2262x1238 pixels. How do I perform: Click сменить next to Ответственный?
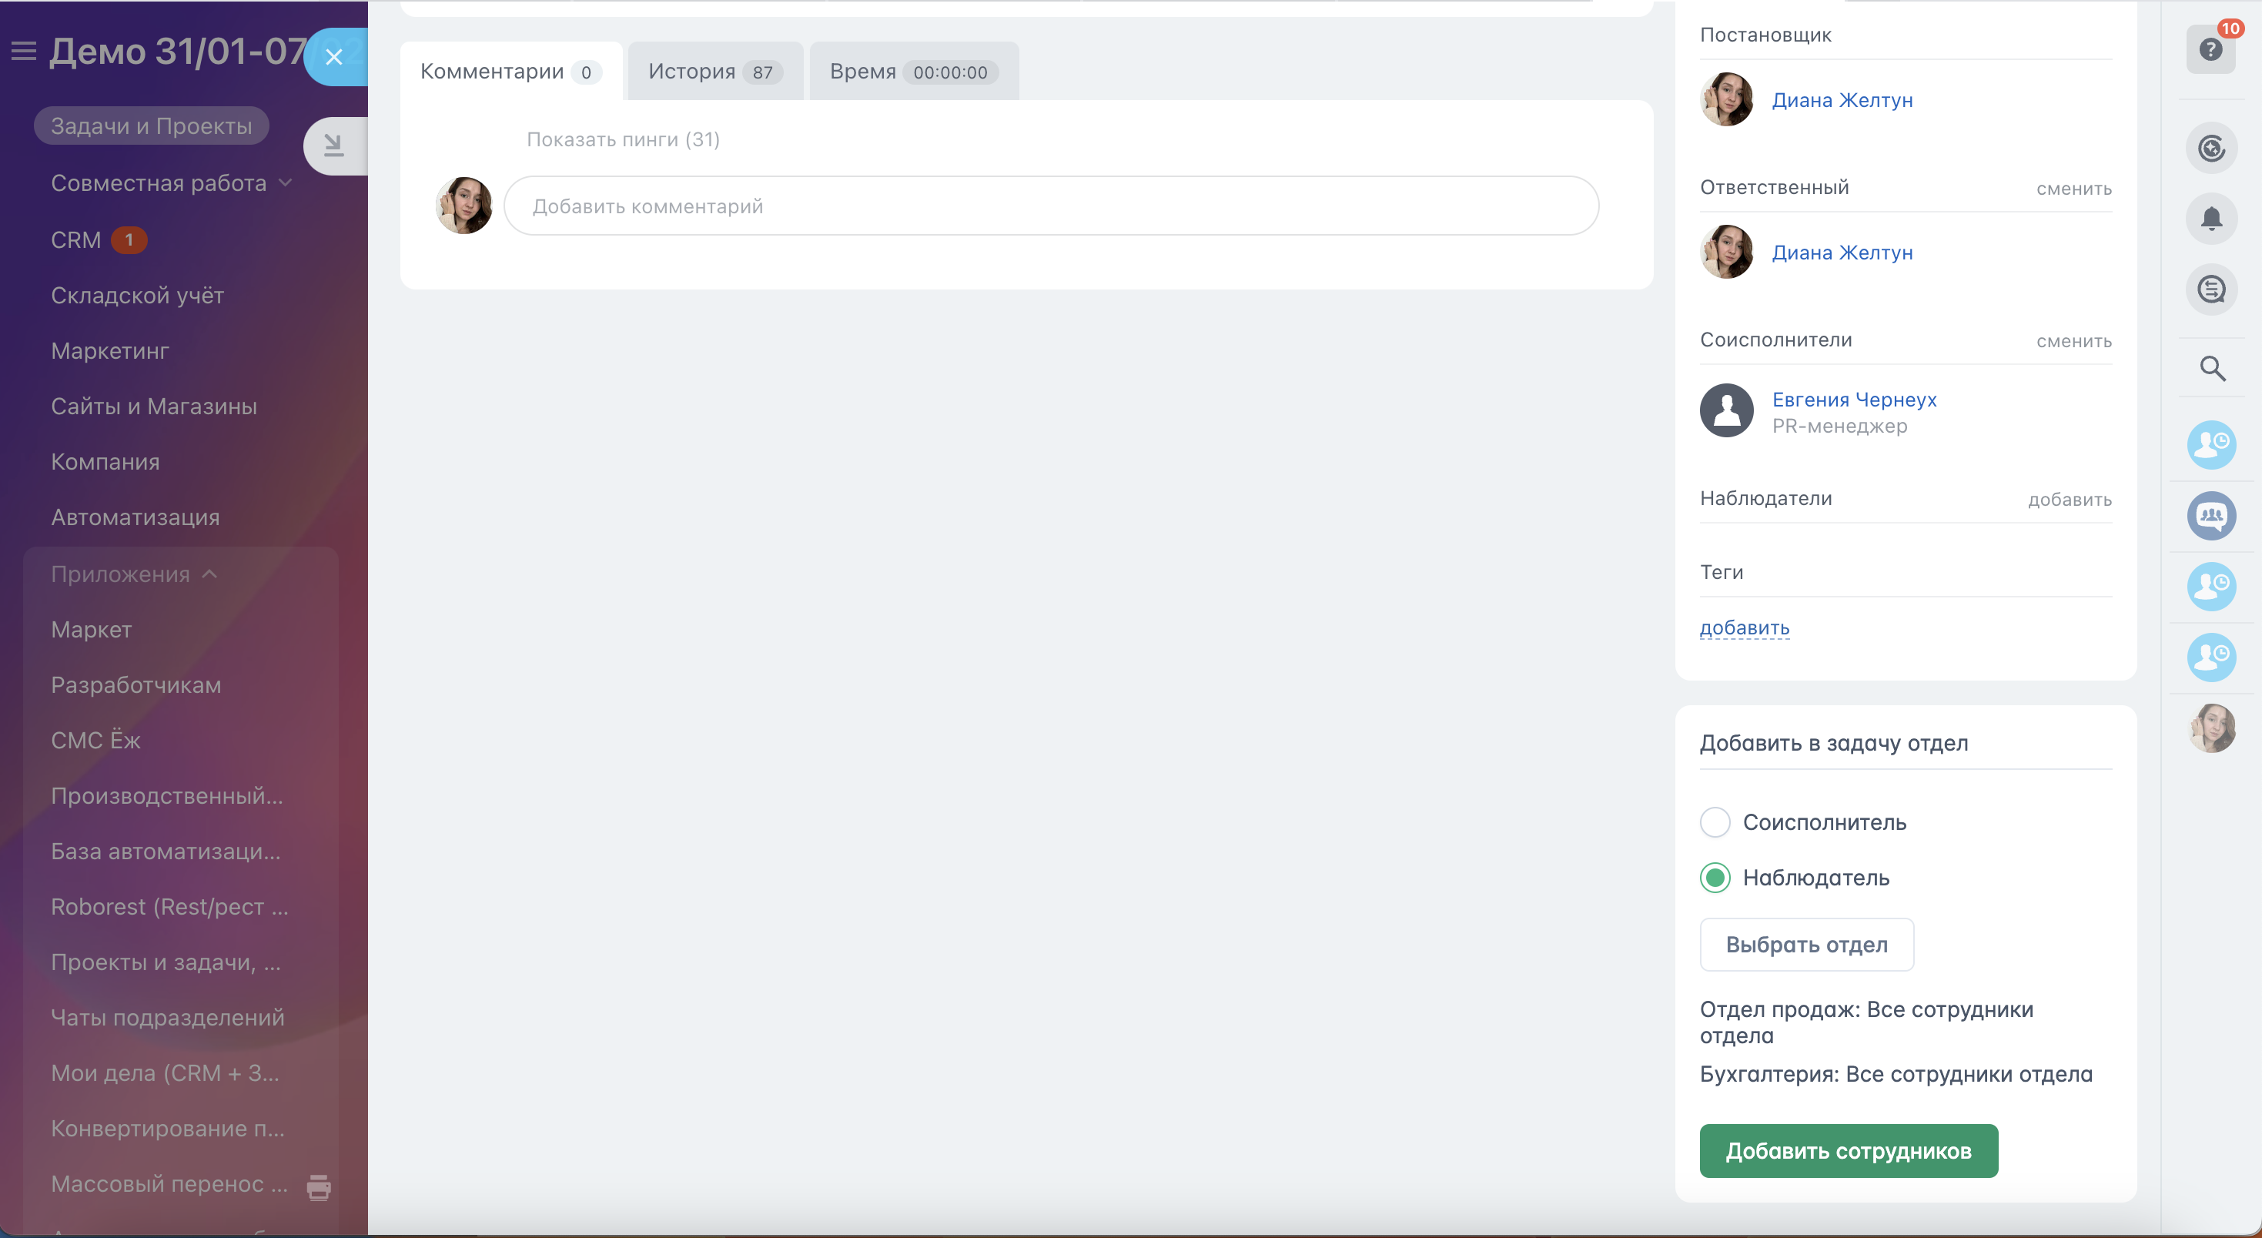tap(2073, 189)
